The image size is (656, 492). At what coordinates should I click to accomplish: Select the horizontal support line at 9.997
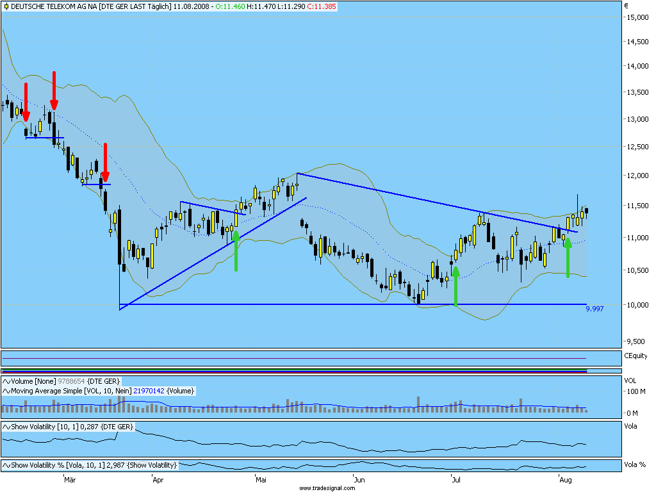pyautogui.click(x=353, y=304)
